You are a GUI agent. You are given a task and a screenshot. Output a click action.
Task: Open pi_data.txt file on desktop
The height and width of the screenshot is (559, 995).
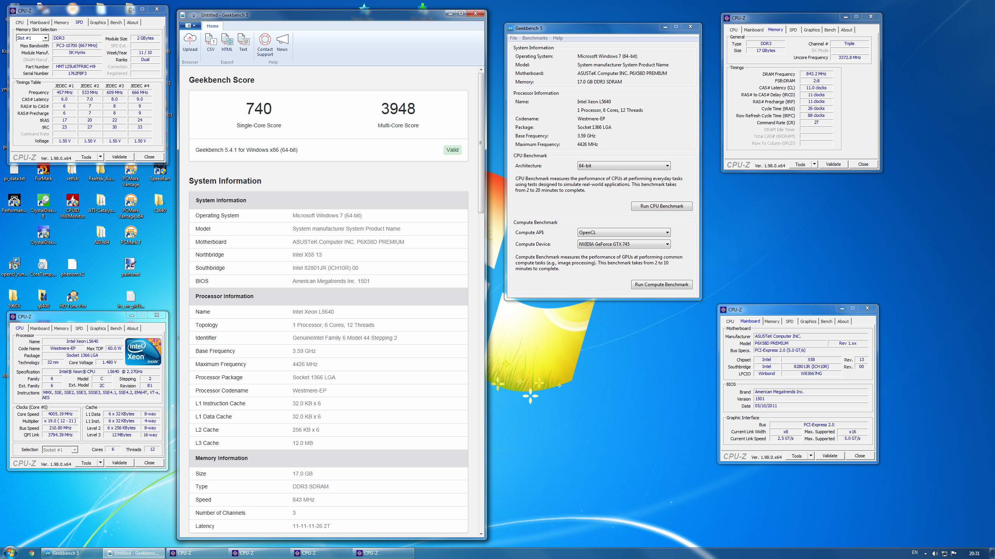click(x=14, y=172)
